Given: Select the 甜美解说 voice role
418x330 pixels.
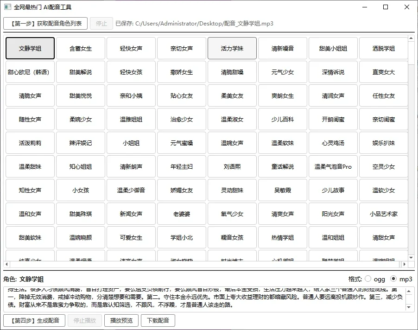Looking at the screenshot, I should click(81, 72).
